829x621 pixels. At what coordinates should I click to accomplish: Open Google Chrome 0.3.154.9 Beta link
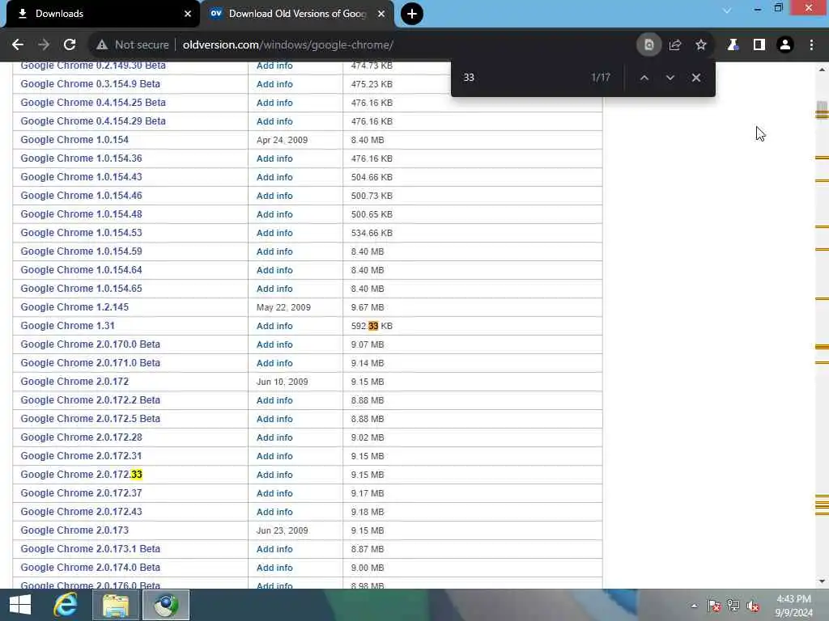tap(91, 84)
